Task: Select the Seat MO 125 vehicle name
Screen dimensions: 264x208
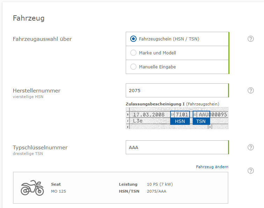Action: pyautogui.click(x=58, y=188)
